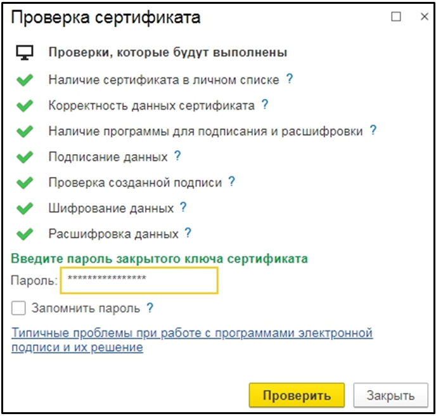
Task: Click green checkmark beside 'Шифрование данных'
Action: 25,208
